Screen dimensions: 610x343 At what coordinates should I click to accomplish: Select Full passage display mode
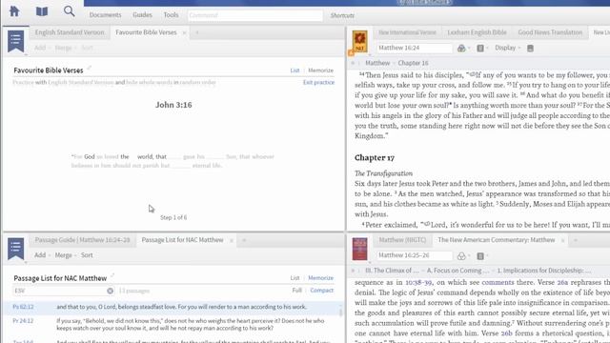tap(296, 291)
